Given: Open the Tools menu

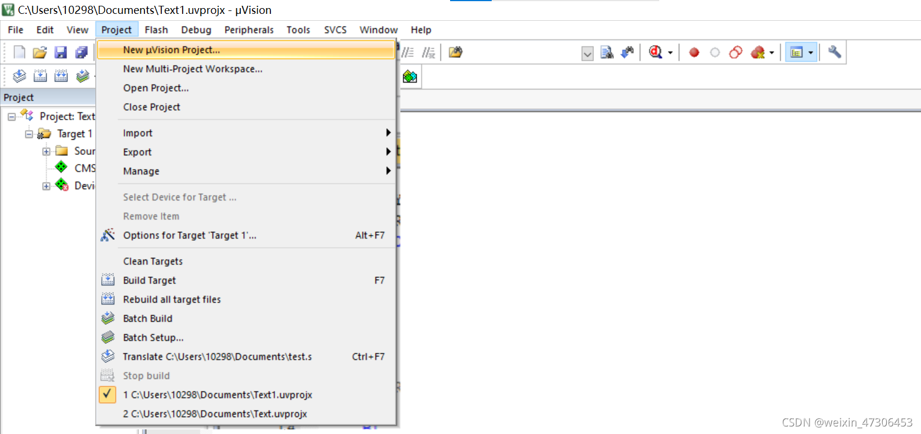Looking at the screenshot, I should tap(298, 29).
